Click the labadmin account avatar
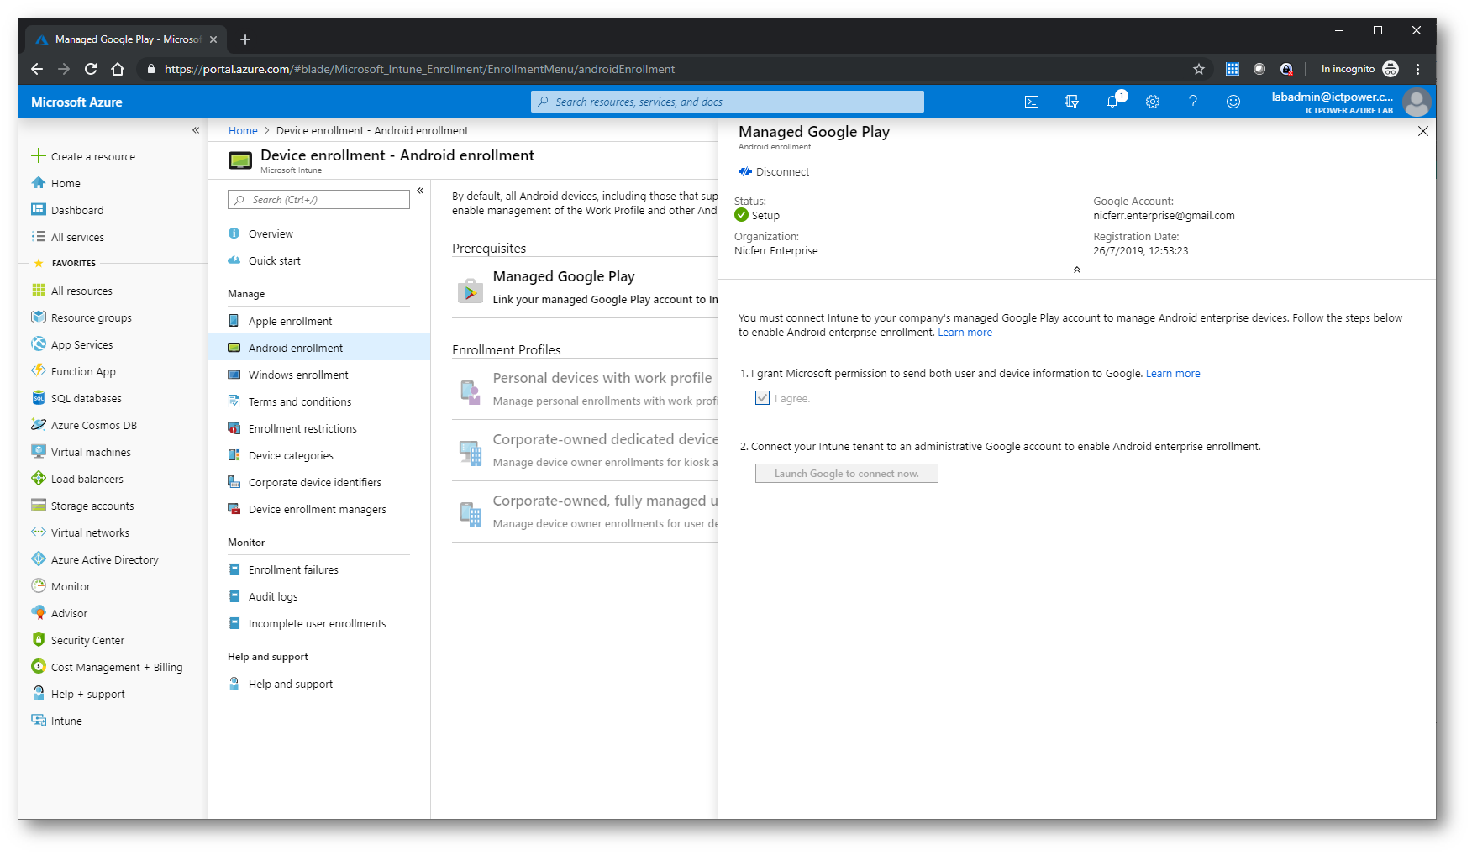 coord(1417,102)
